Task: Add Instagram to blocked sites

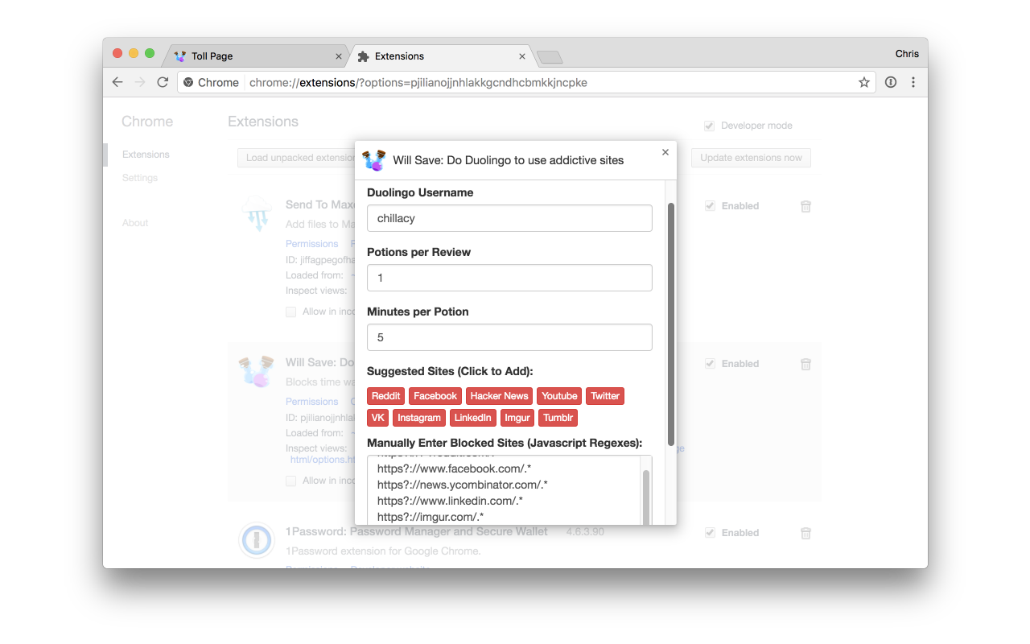Action: 419,418
